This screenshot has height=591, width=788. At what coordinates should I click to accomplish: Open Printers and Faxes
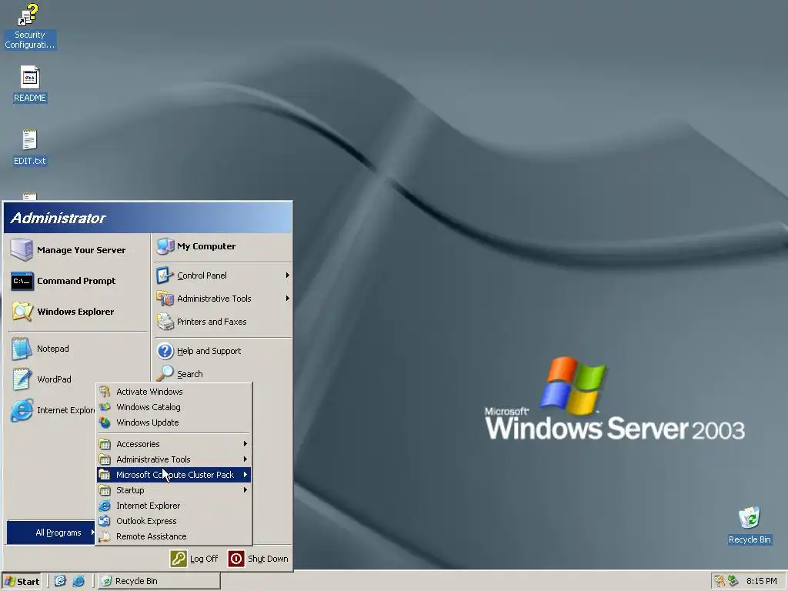pyautogui.click(x=223, y=322)
